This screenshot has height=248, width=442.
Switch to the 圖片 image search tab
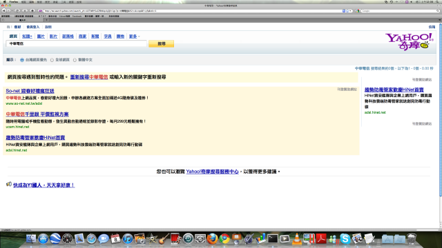click(x=41, y=37)
